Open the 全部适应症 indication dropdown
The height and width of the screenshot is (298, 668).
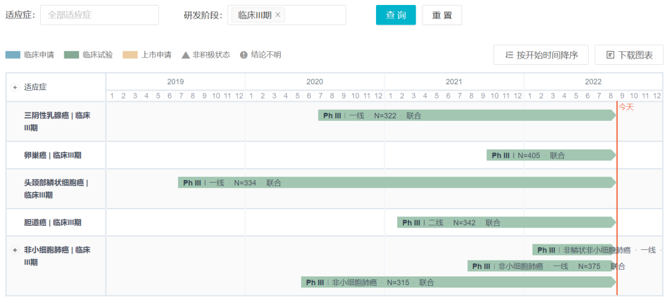click(99, 15)
